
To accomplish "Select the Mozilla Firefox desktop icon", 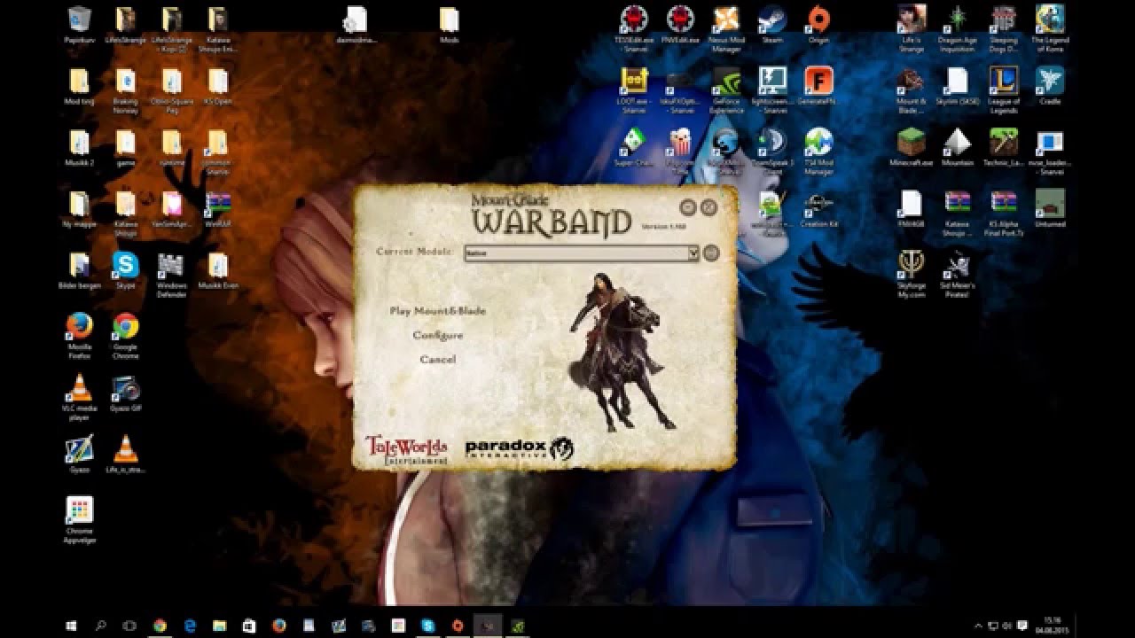I will 79,335.
